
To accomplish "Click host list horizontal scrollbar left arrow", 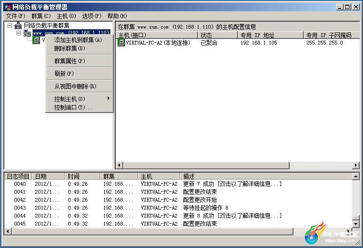I will coord(119,165).
